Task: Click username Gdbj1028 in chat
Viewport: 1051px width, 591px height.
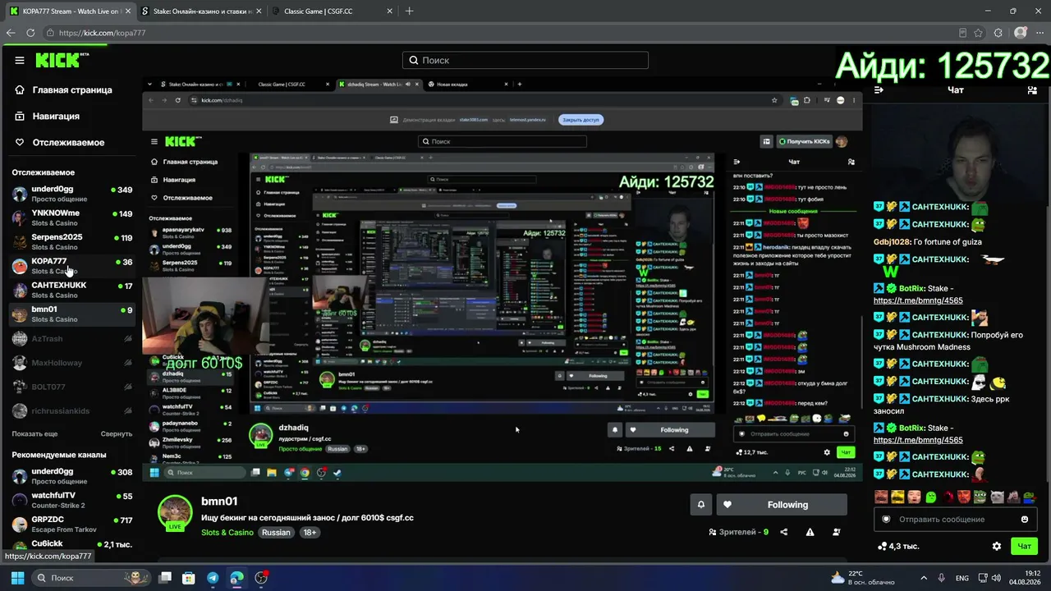Action: pyautogui.click(x=893, y=242)
